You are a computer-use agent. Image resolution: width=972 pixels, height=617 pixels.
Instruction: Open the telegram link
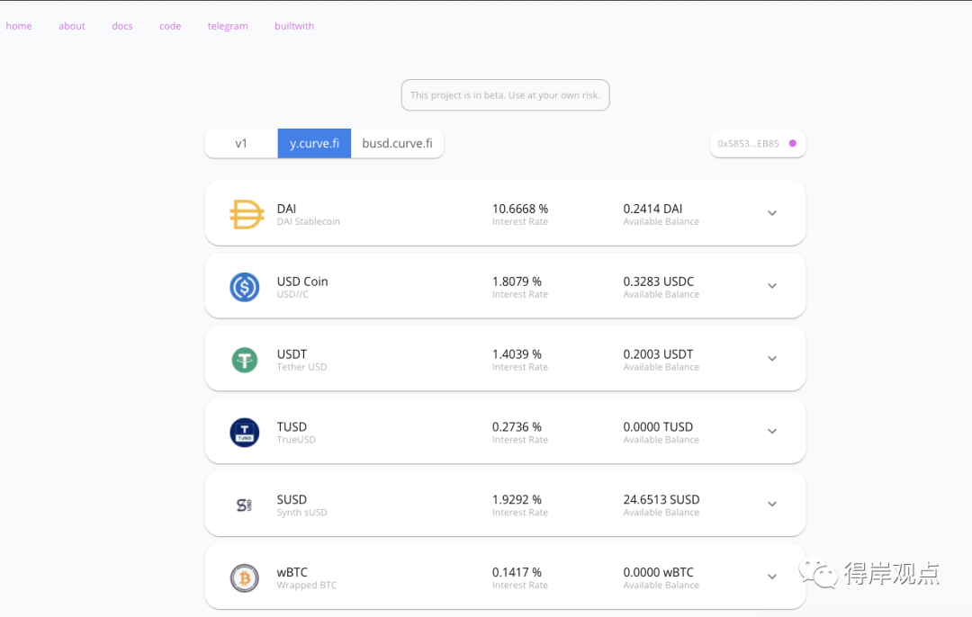point(228,26)
